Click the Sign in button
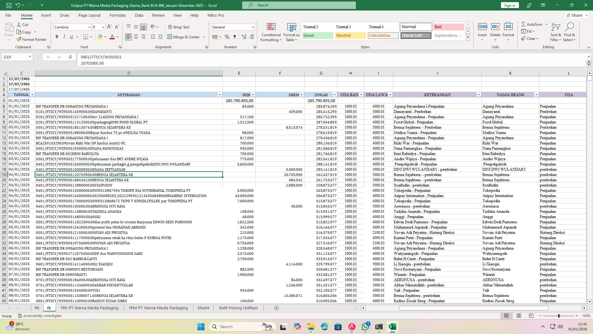This screenshot has height=334, width=593. [509, 5]
